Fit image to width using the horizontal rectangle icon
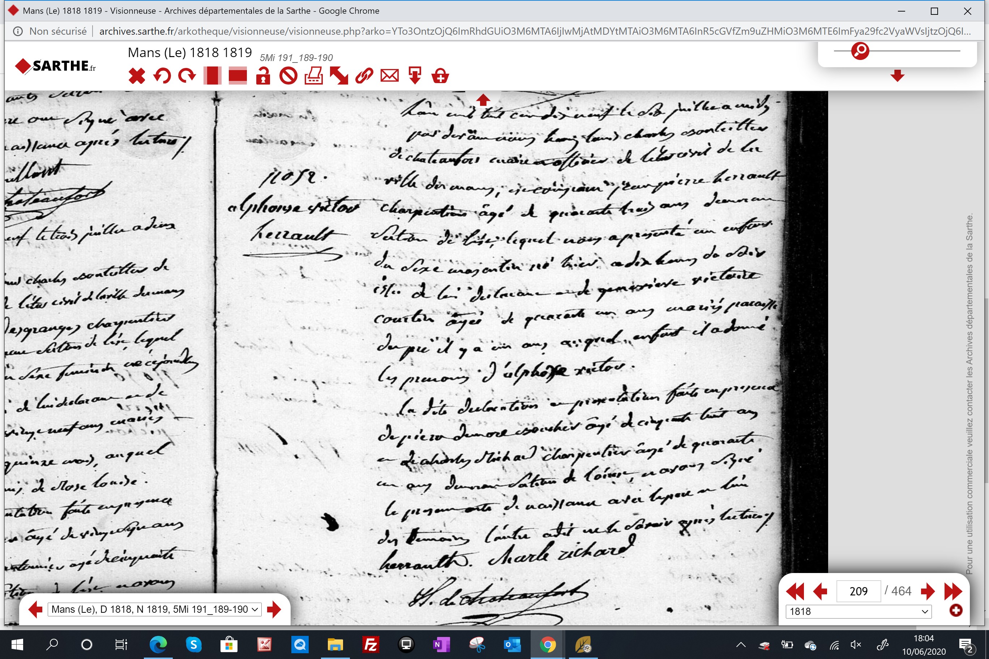989x659 pixels. 237,76
